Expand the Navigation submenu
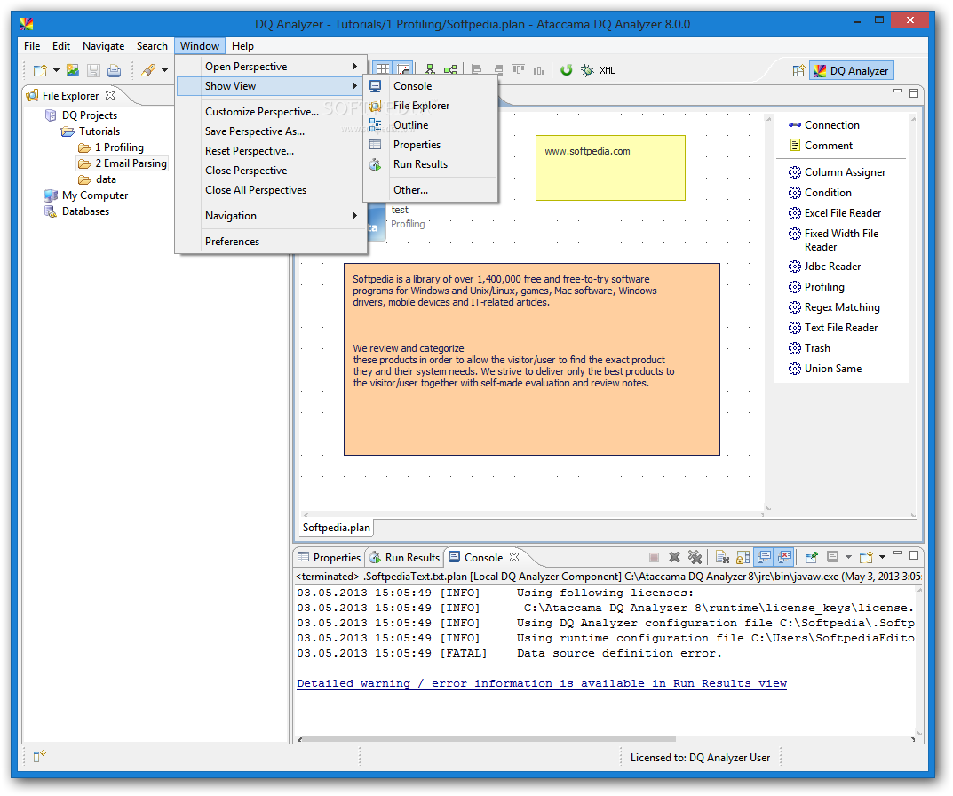 [x=272, y=216]
